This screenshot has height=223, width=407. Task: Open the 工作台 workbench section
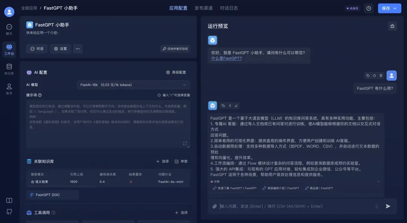click(9, 49)
